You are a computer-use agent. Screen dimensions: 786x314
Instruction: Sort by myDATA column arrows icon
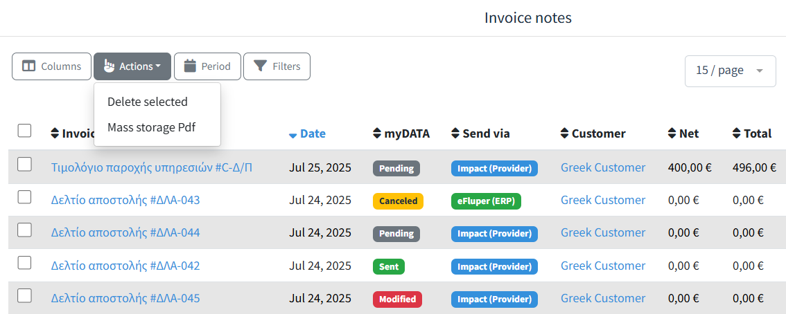pos(377,133)
